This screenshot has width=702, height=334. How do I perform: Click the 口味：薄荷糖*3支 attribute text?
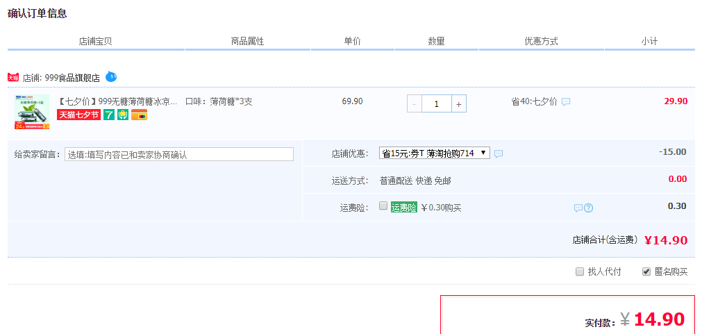pyautogui.click(x=219, y=101)
